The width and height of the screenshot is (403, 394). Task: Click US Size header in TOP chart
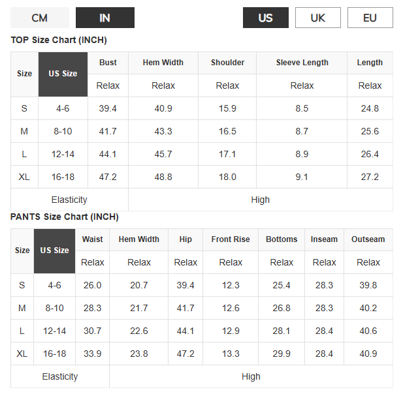point(63,74)
